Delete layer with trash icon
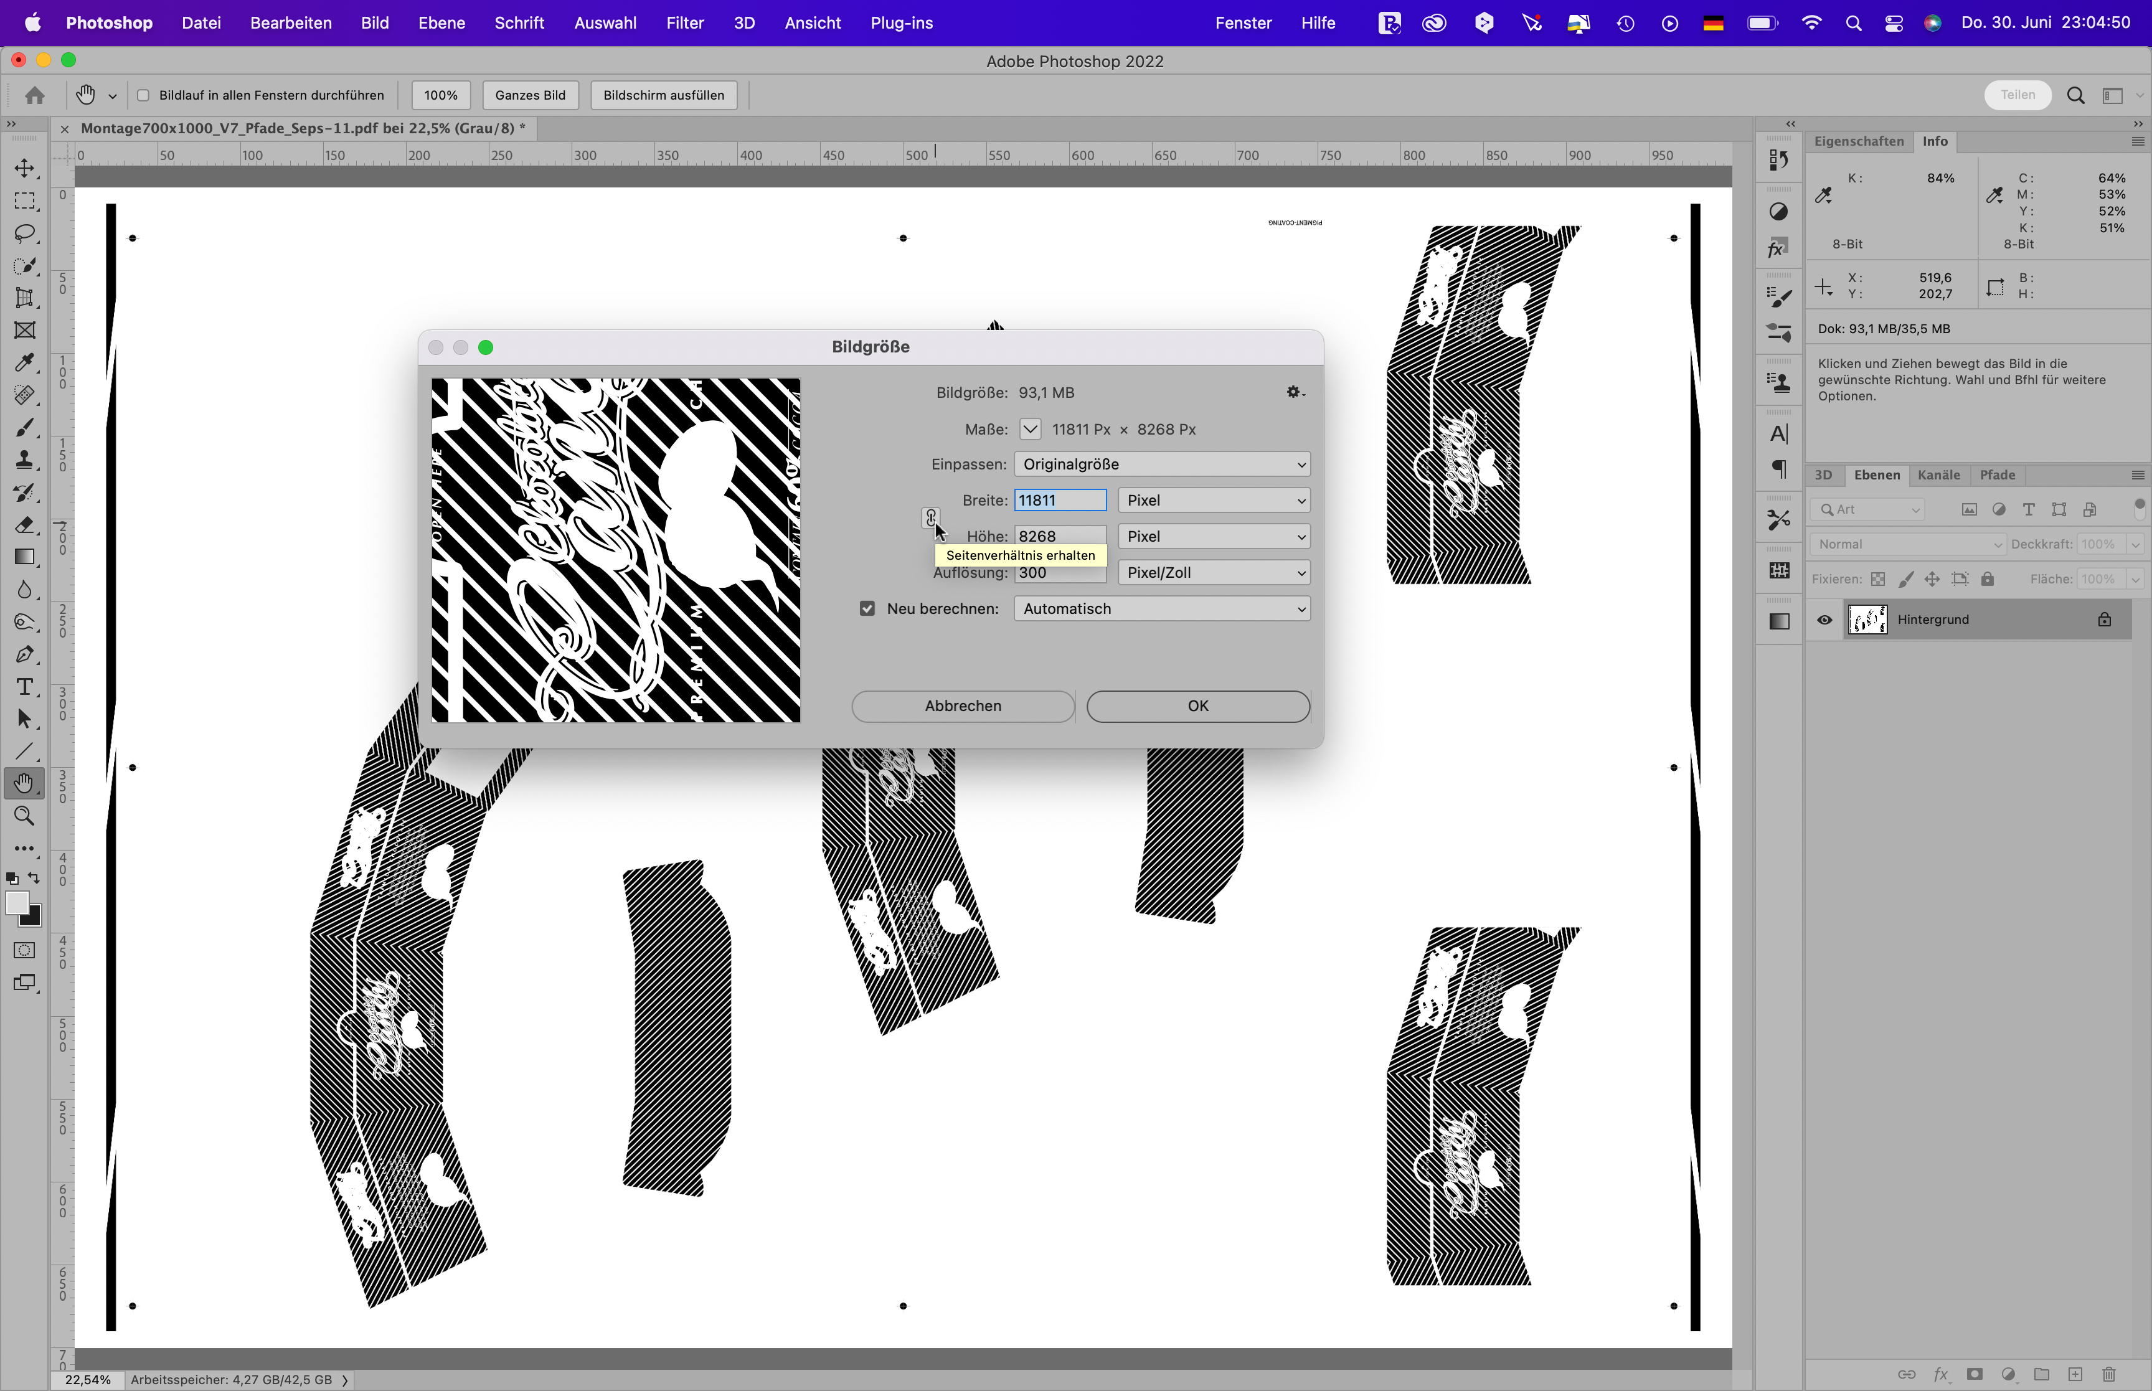2152x1391 pixels. [x=2108, y=1375]
